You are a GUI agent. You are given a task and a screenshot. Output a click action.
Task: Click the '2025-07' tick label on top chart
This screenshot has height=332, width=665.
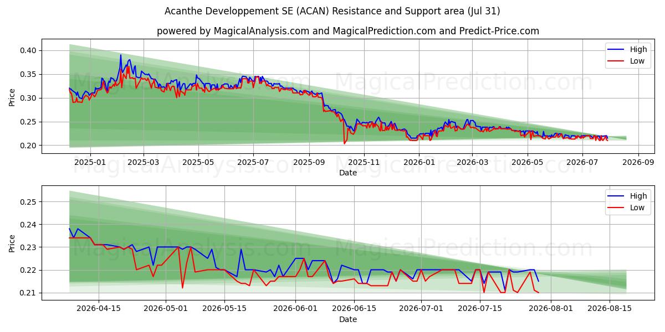coord(253,163)
